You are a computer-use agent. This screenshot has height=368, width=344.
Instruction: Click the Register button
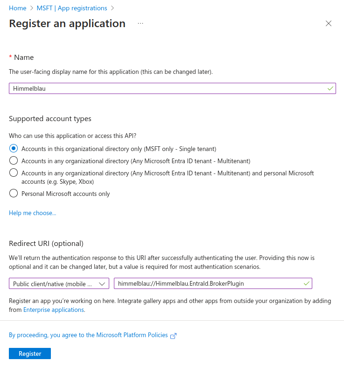click(x=30, y=354)
